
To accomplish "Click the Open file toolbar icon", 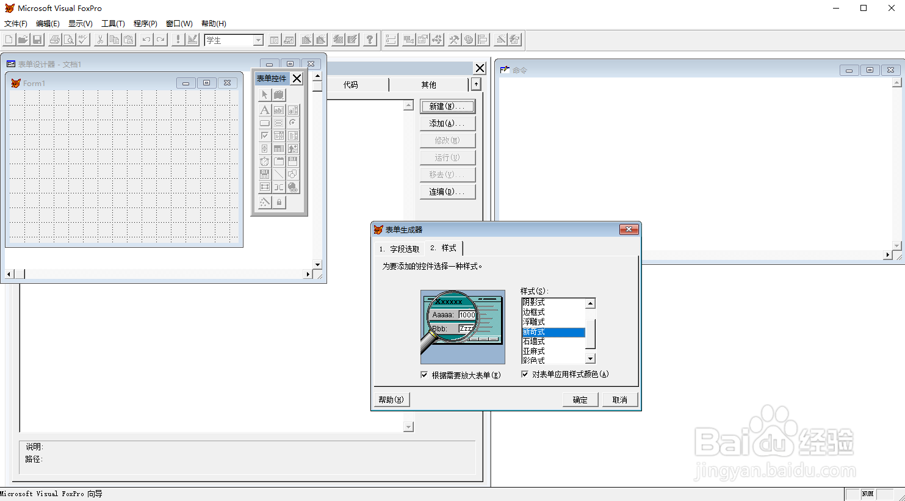I will point(23,40).
